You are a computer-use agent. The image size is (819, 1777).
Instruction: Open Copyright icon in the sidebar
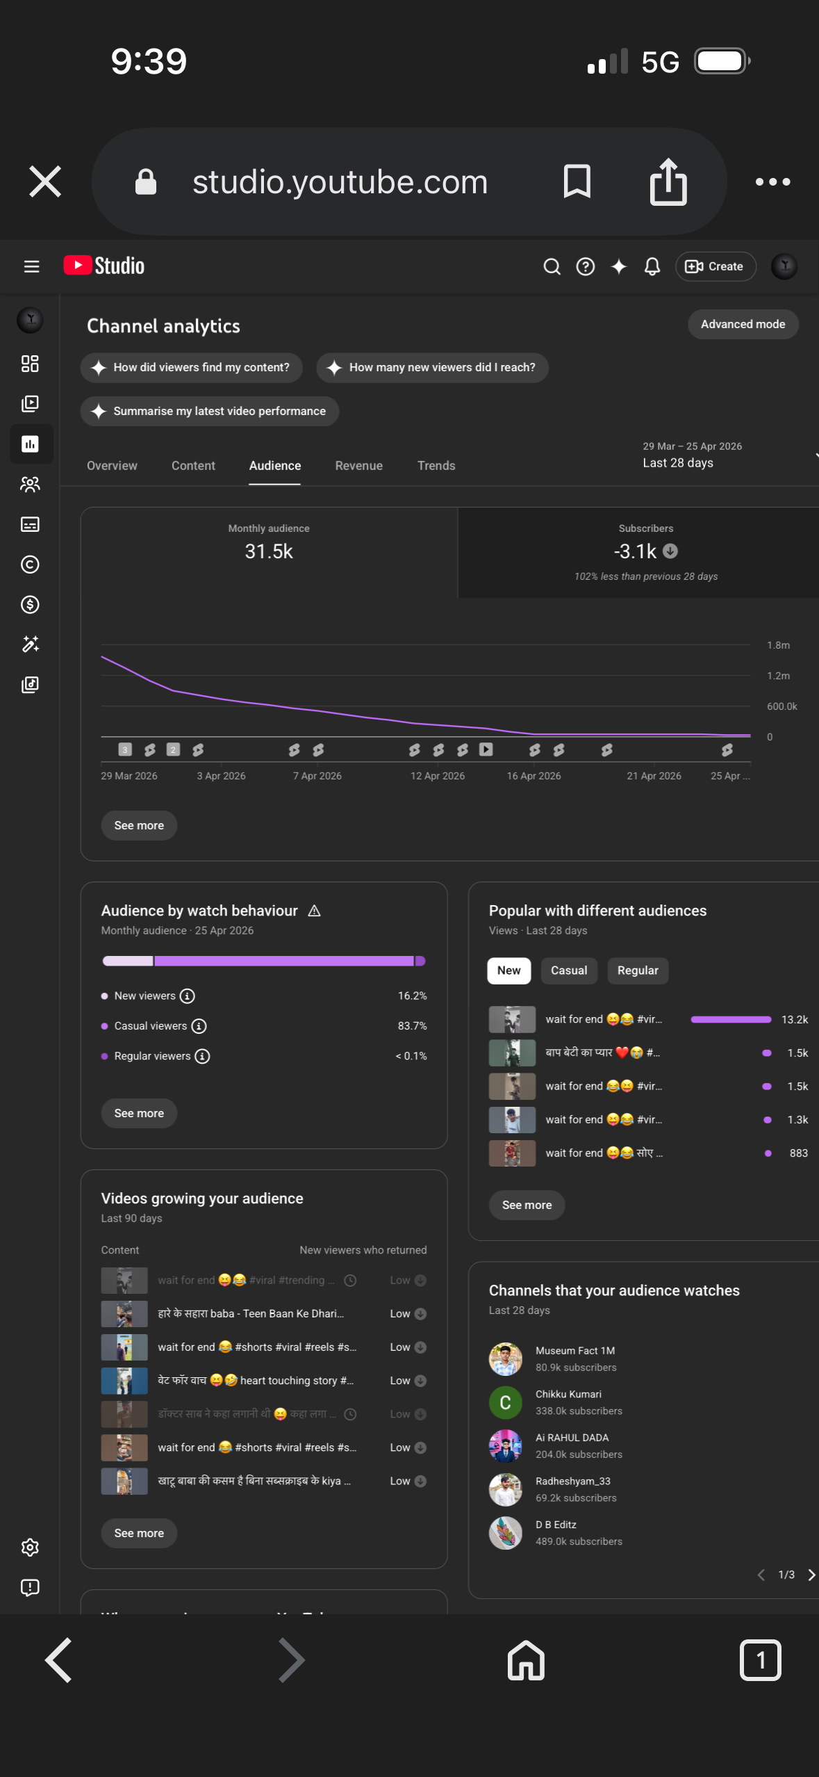coord(30,565)
